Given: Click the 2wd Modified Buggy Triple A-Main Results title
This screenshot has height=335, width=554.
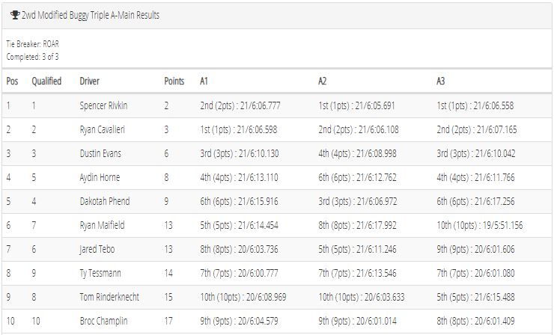Looking at the screenshot, I should point(91,15).
